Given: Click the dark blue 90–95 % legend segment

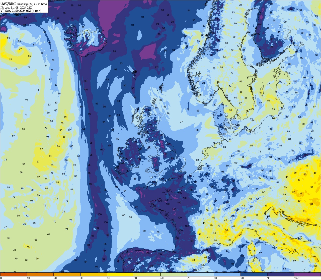Looking at the screenshot, I should (254, 274).
